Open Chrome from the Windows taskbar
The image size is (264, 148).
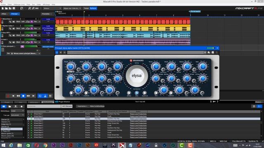coord(45,145)
